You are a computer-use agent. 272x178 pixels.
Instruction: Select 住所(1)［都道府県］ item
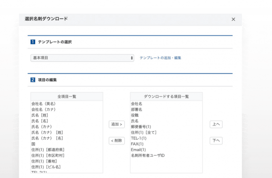67,149
